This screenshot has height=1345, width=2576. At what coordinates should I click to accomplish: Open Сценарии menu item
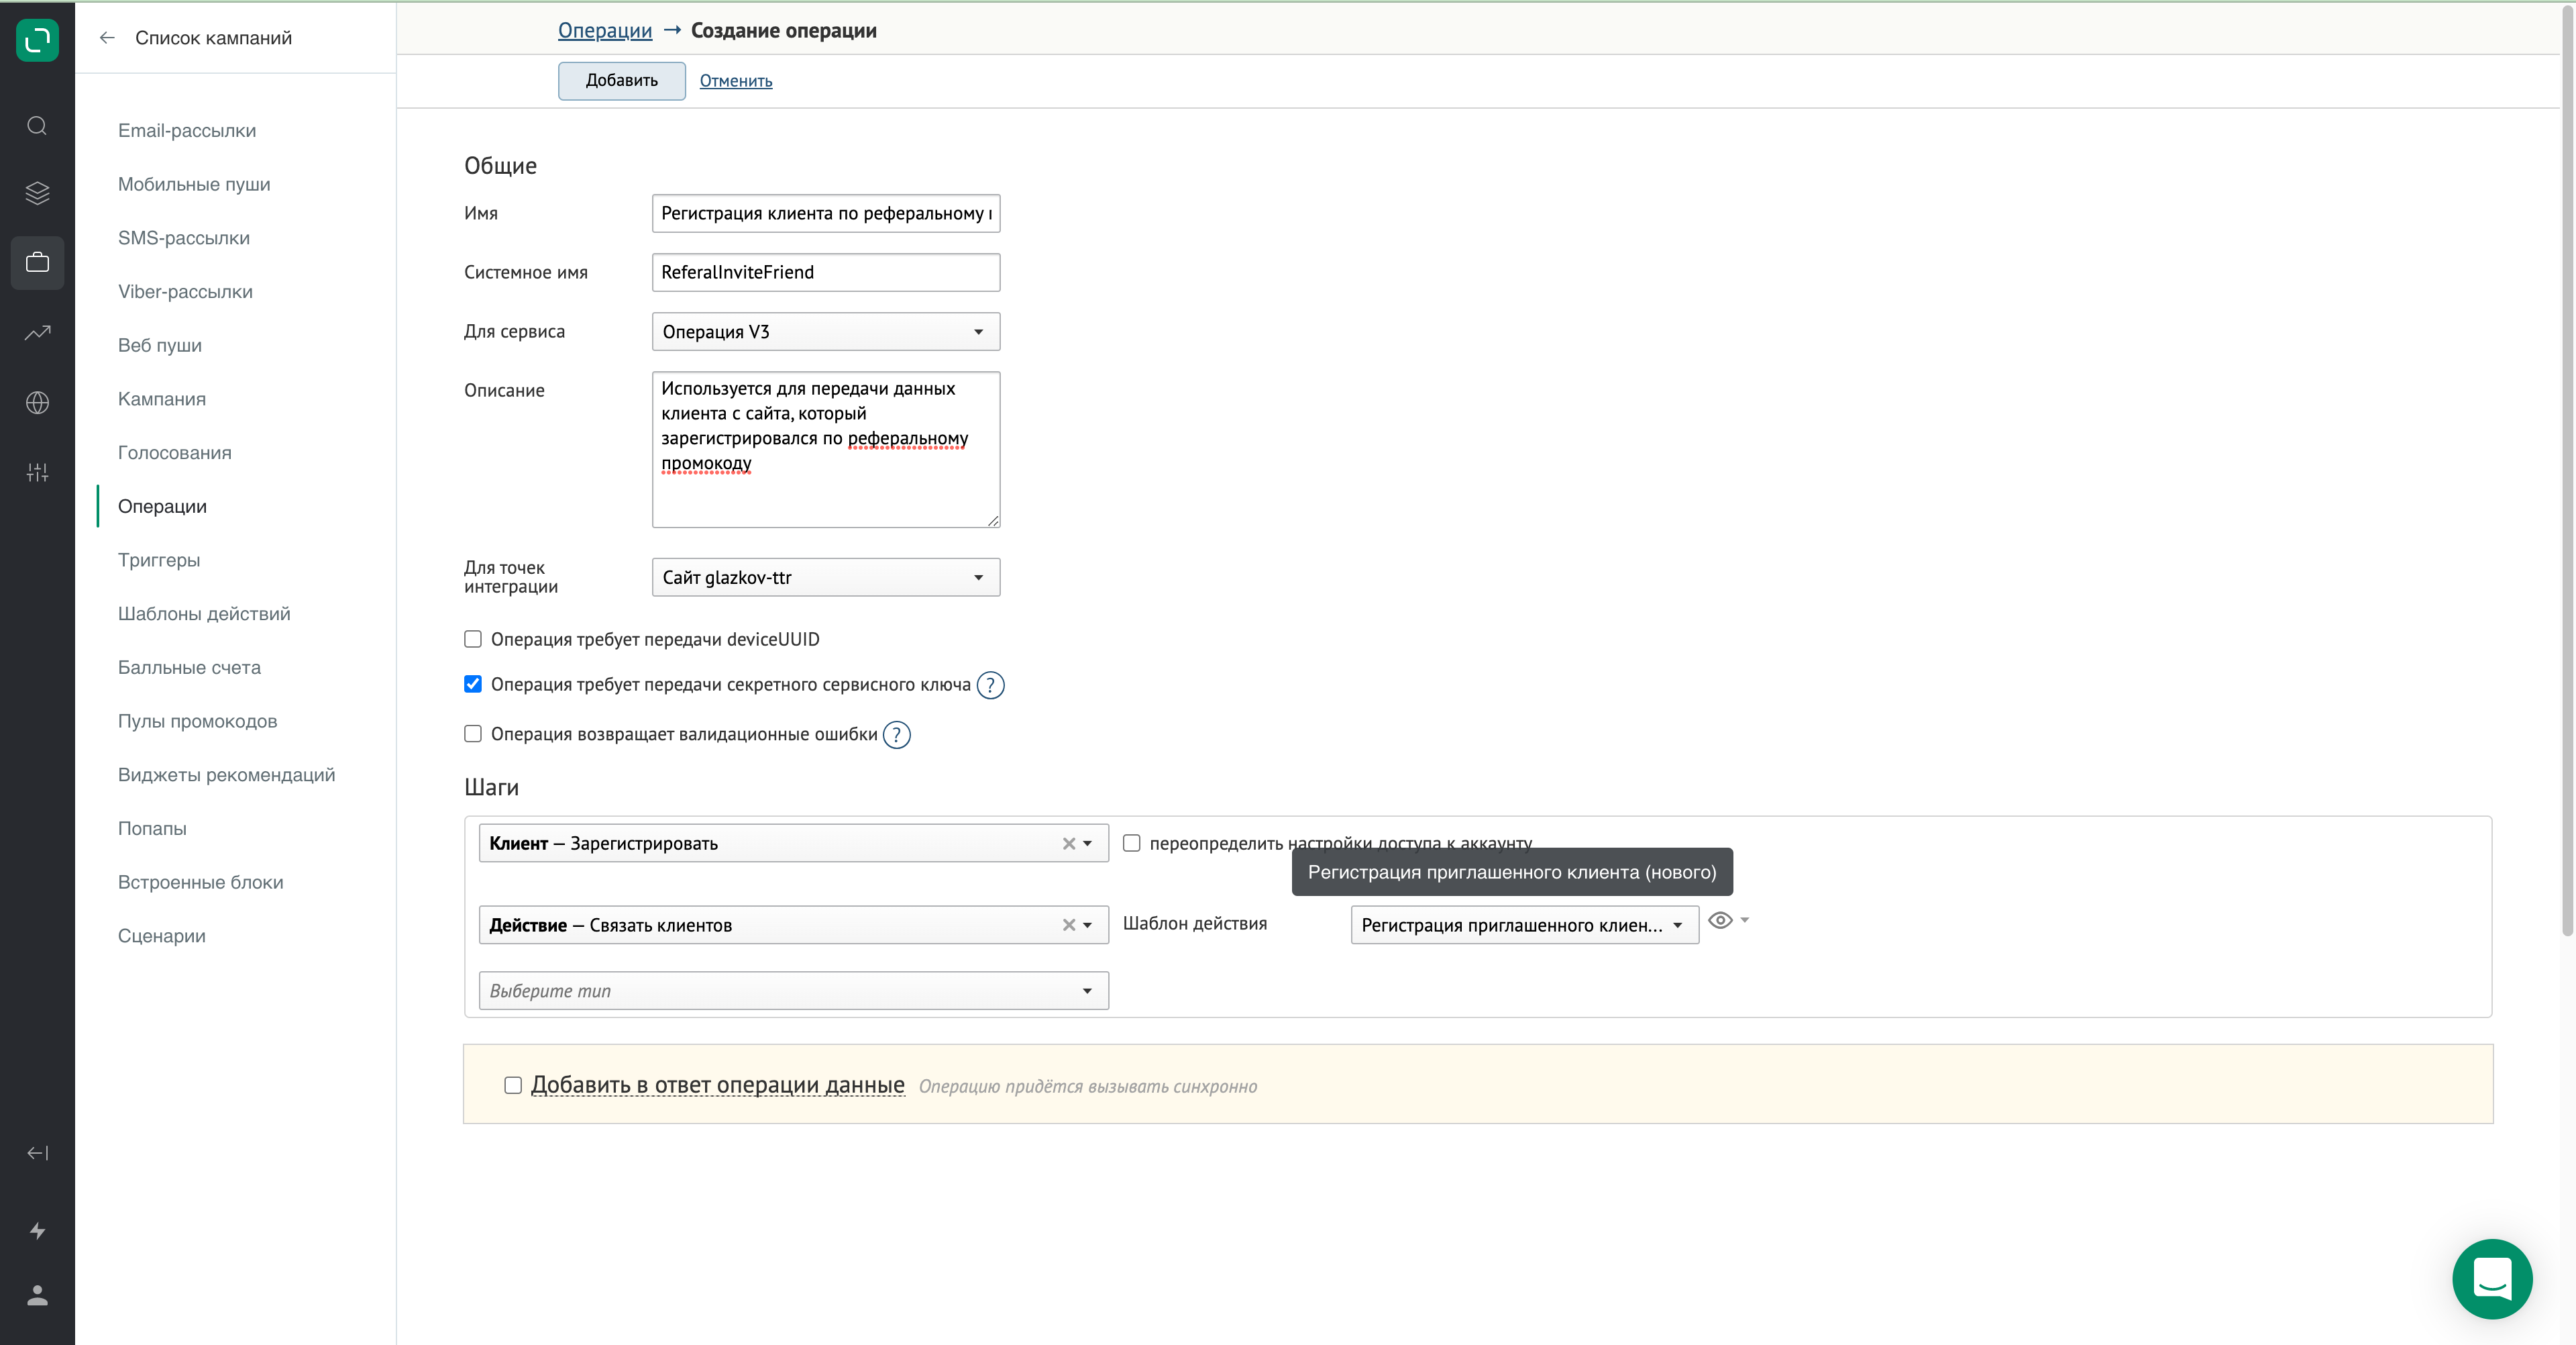pos(162,937)
